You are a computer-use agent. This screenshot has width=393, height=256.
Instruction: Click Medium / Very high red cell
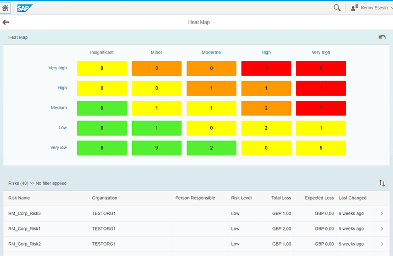click(x=321, y=108)
